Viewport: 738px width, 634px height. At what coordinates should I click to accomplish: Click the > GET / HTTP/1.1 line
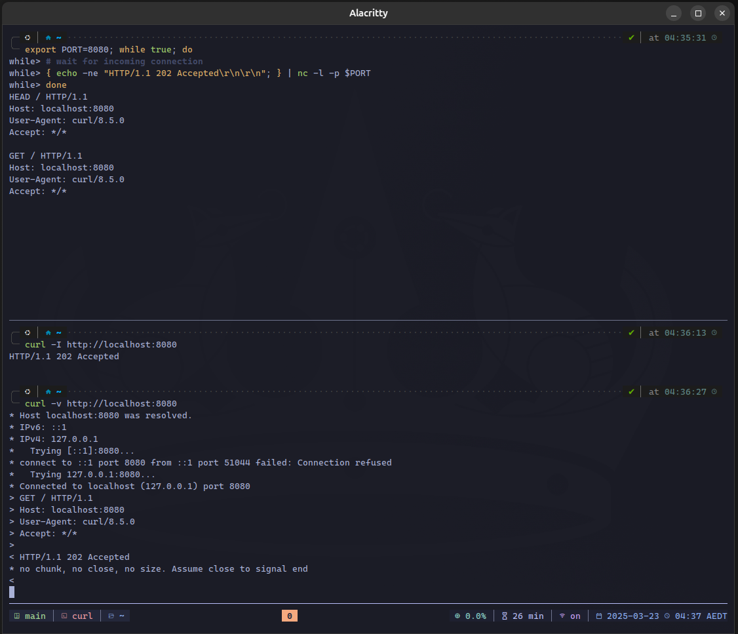point(51,498)
